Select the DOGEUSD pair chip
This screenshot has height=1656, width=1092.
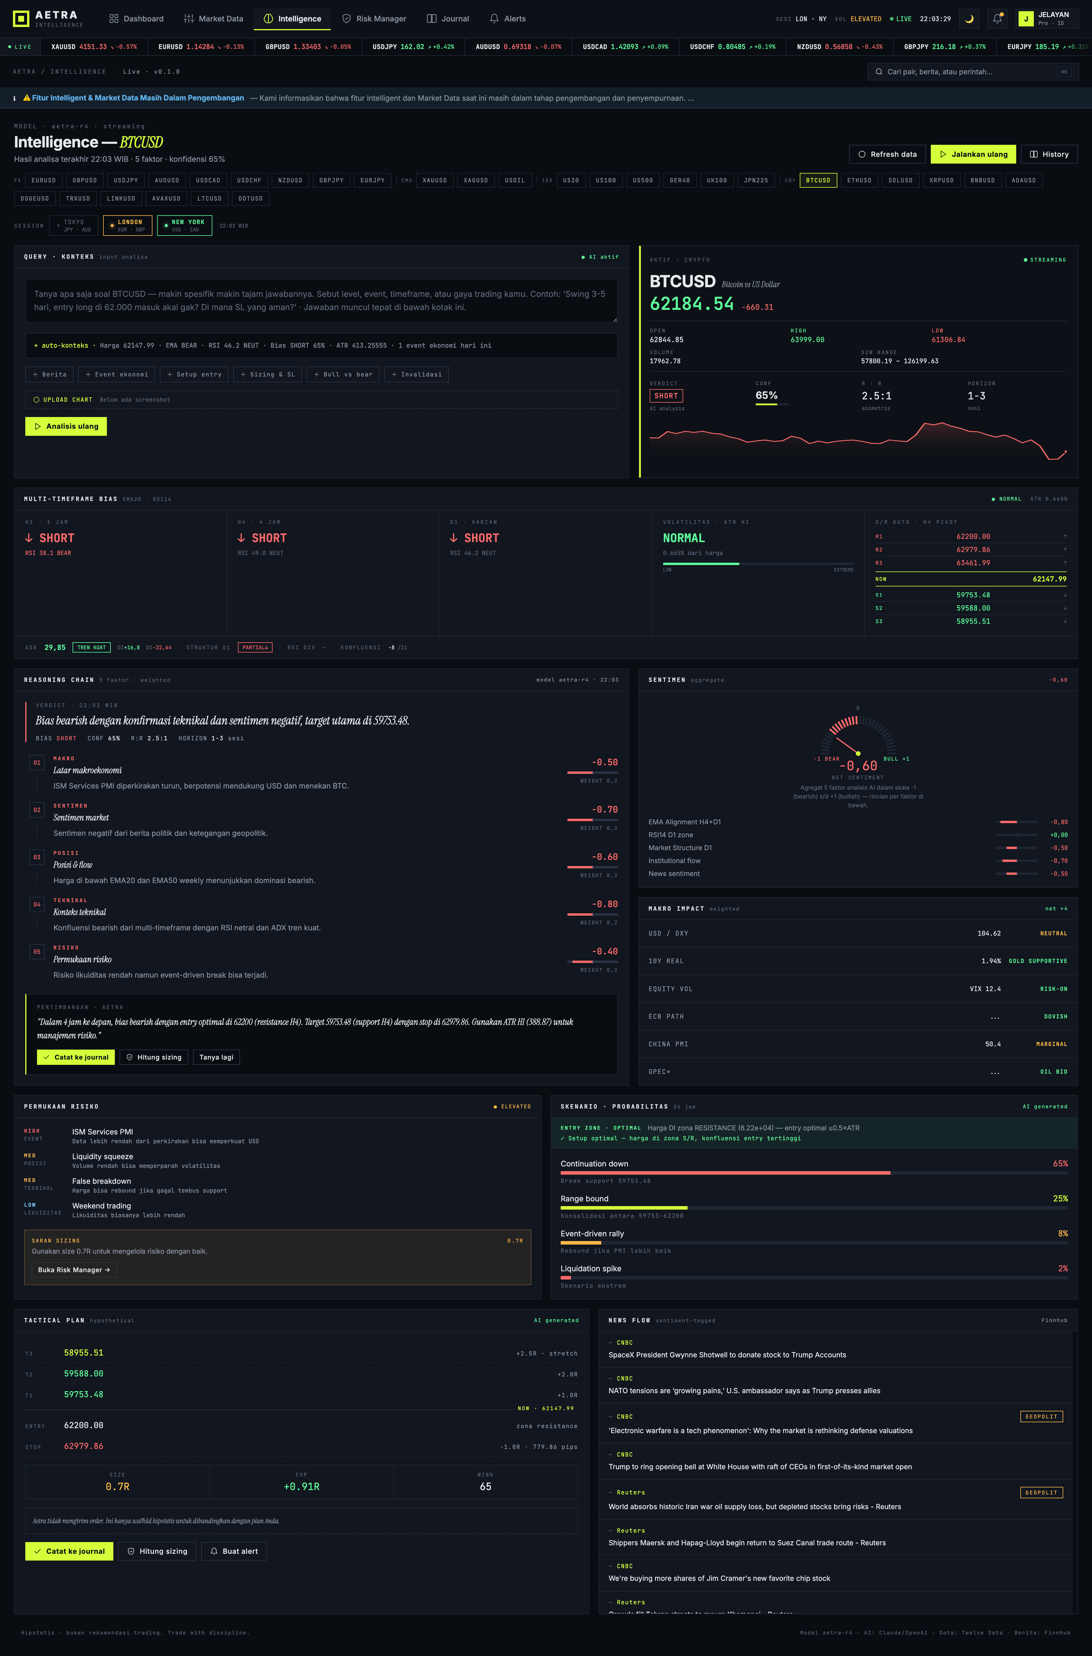point(35,199)
